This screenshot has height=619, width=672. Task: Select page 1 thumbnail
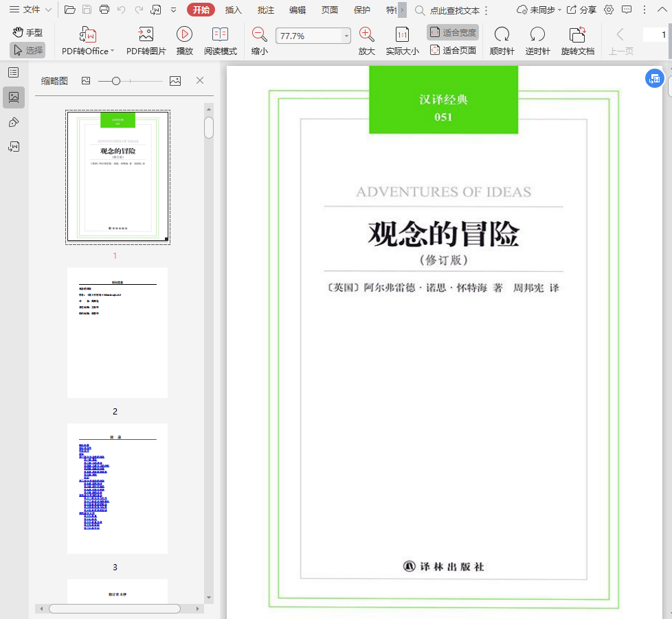[117, 177]
